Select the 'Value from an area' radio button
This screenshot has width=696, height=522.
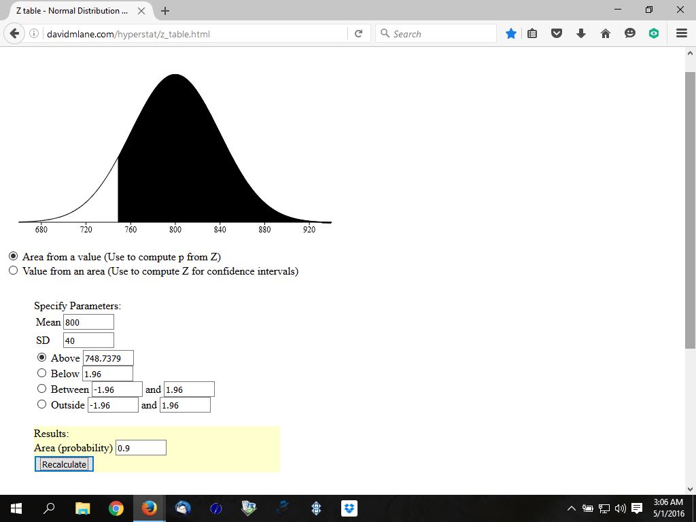click(14, 271)
